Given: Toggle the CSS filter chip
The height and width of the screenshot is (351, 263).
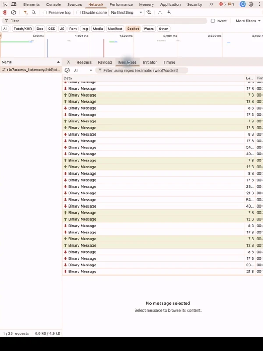Looking at the screenshot, I should [51, 29].
